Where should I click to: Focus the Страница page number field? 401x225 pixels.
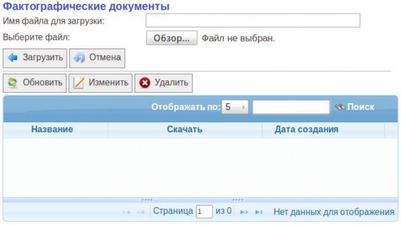coord(204,211)
